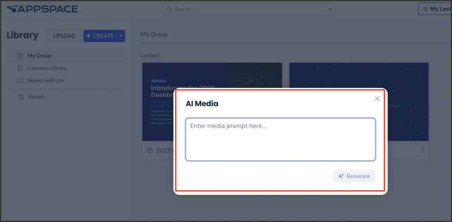
Task: Focus the media prompt text area
Action: [280, 140]
